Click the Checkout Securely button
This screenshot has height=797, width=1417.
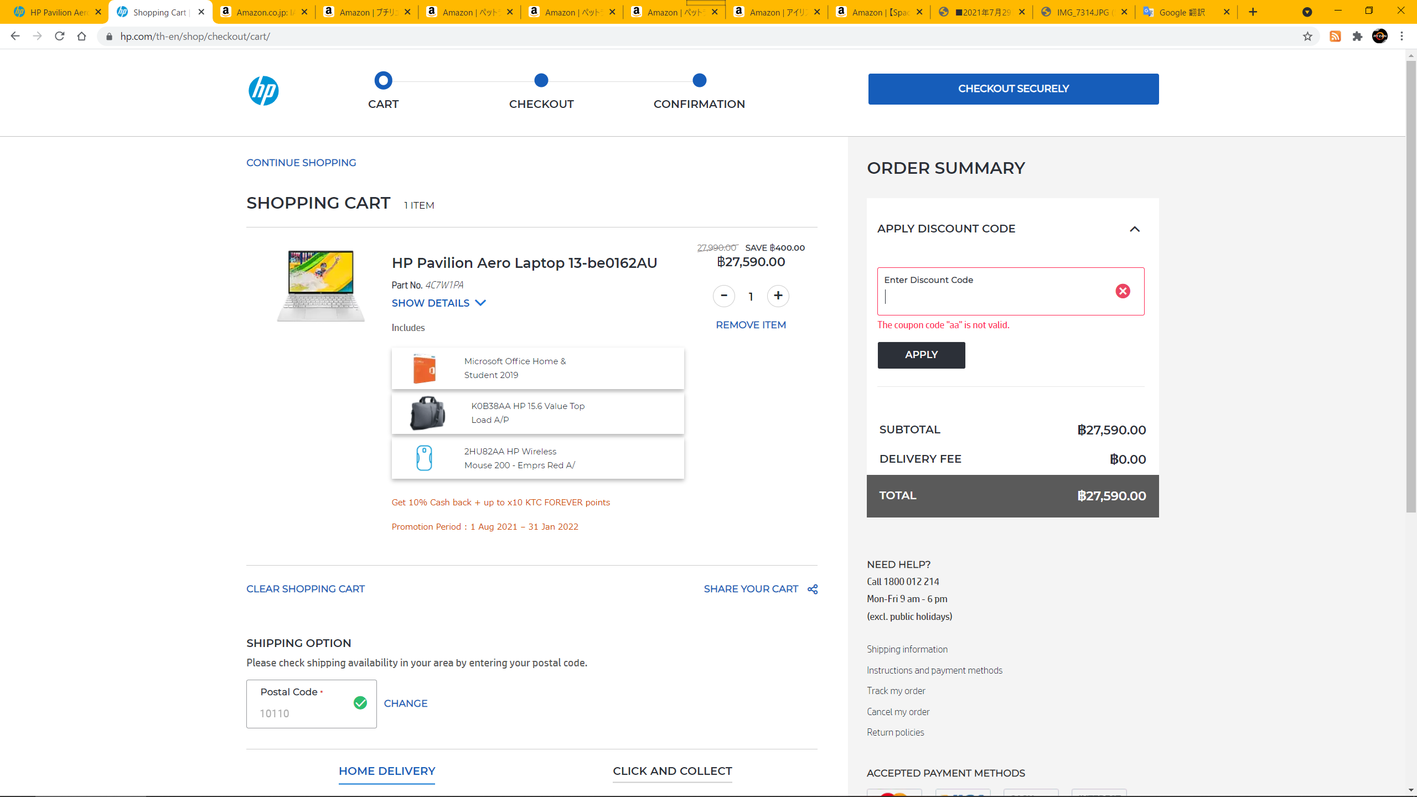pos(1013,89)
